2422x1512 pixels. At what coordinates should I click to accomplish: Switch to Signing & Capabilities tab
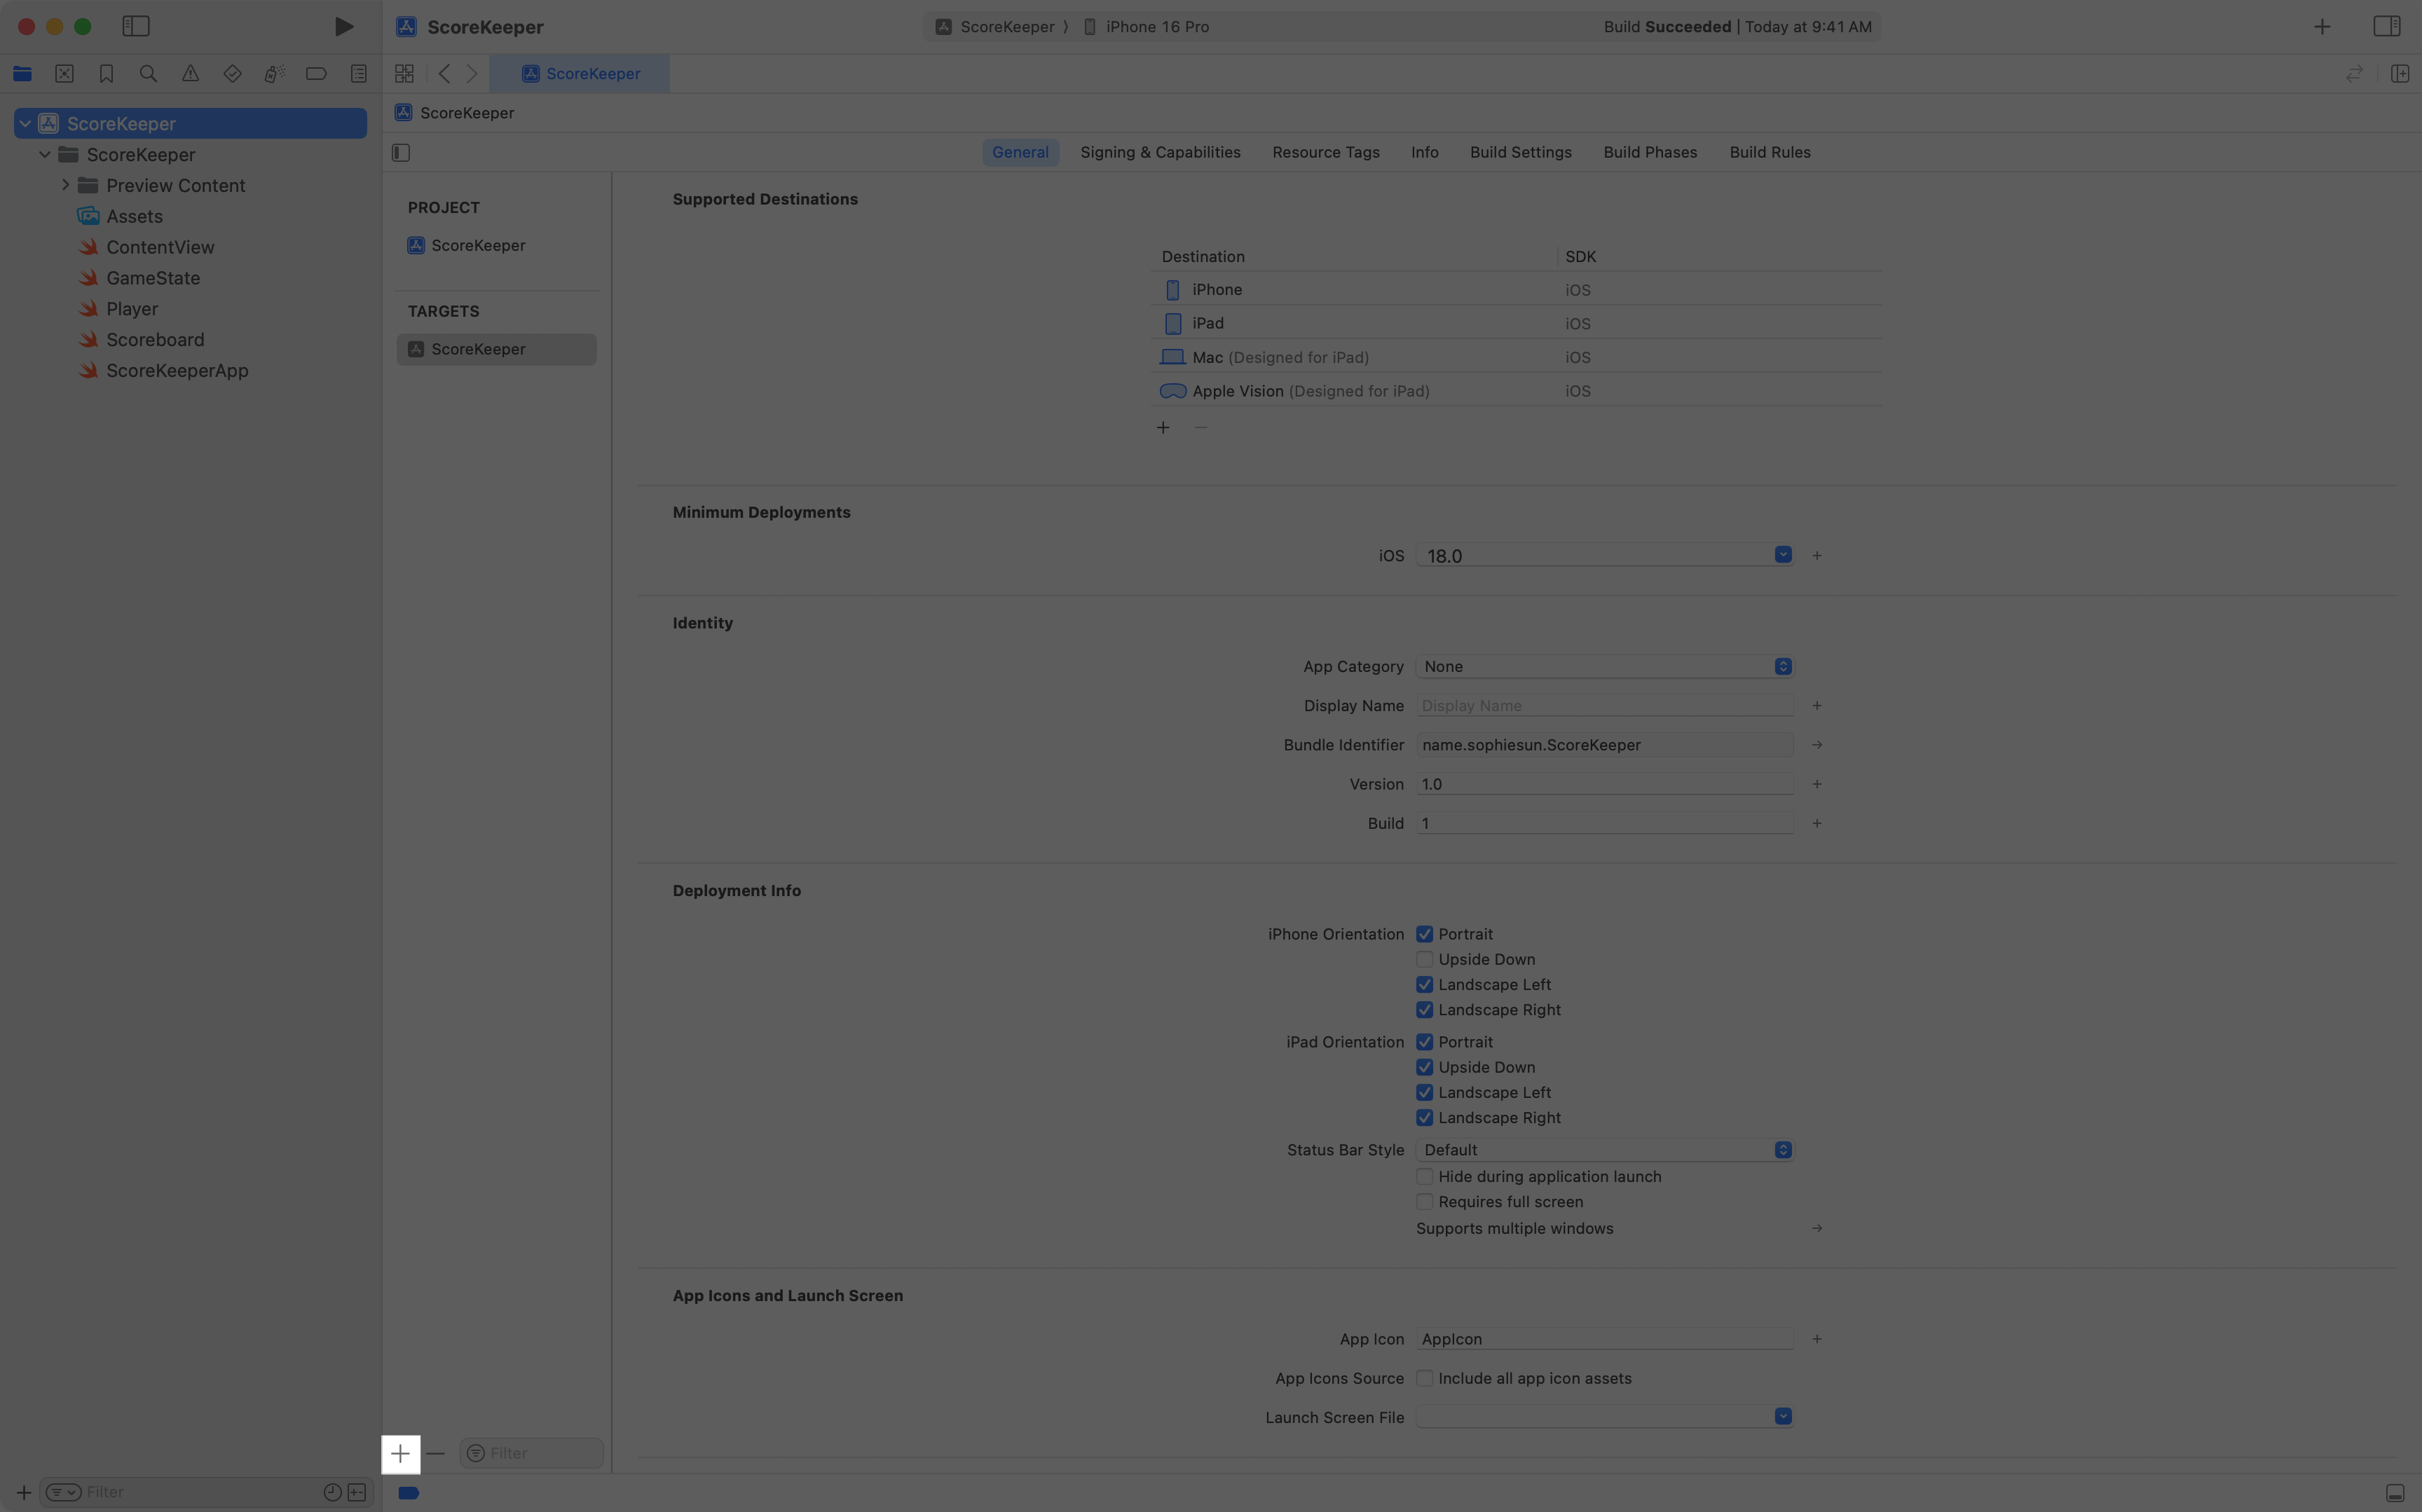tap(1160, 153)
